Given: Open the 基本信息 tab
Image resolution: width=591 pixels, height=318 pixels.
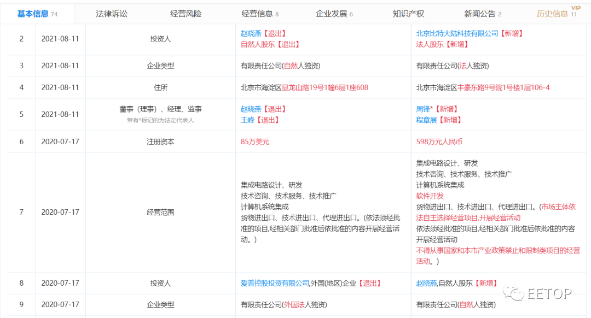Looking at the screenshot, I should 37,14.
